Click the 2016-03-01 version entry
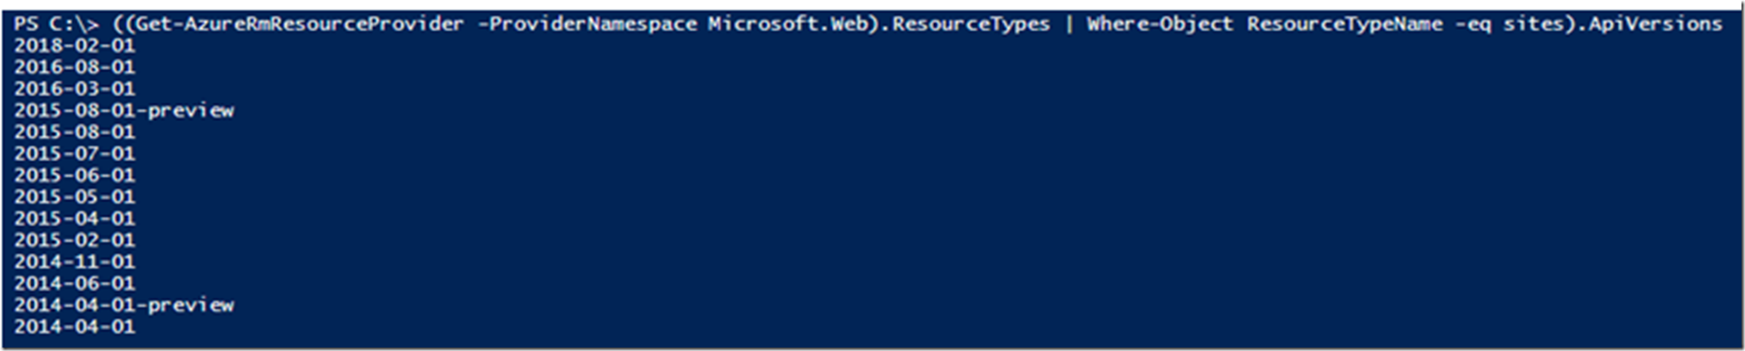The height and width of the screenshot is (351, 1745). tap(75, 89)
